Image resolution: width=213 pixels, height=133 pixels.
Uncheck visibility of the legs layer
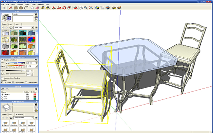click(27, 97)
